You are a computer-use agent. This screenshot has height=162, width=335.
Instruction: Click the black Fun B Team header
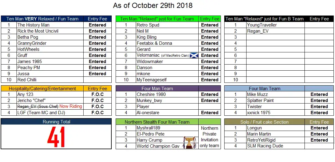[265, 19]
